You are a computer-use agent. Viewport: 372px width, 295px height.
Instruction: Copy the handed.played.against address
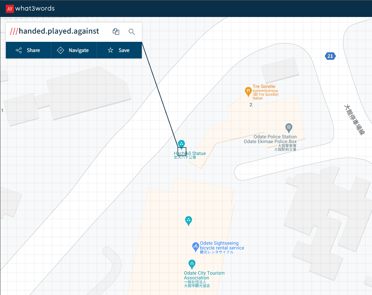116,32
